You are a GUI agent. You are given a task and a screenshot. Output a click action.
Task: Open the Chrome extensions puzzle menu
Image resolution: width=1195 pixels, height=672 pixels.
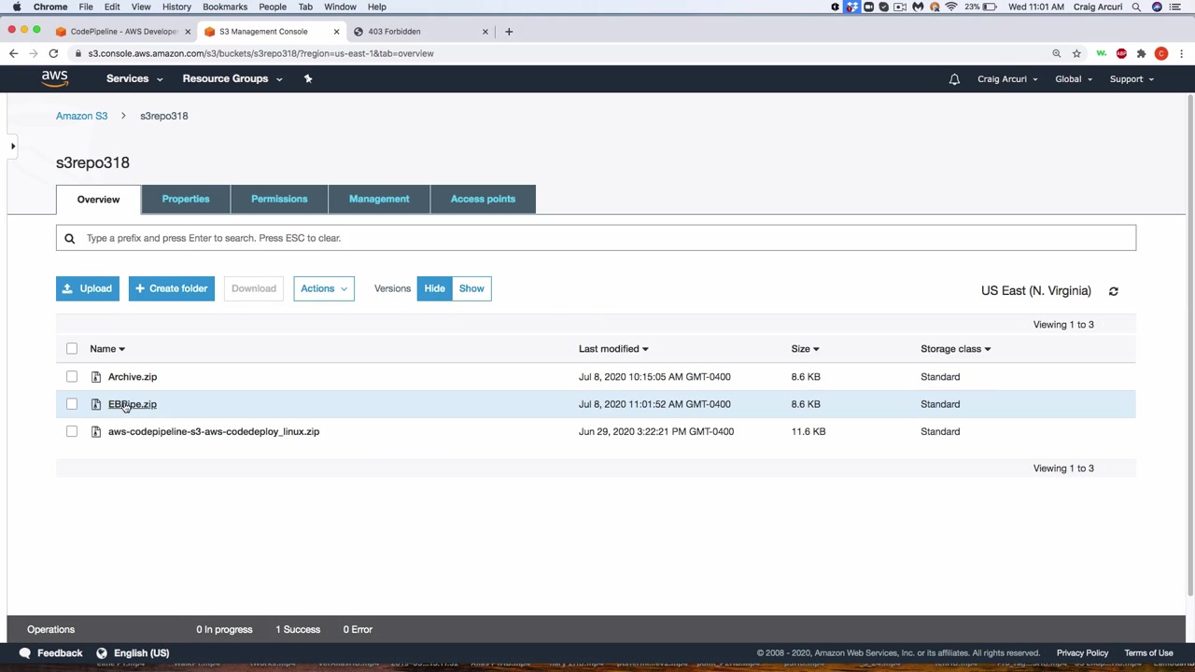click(x=1141, y=53)
